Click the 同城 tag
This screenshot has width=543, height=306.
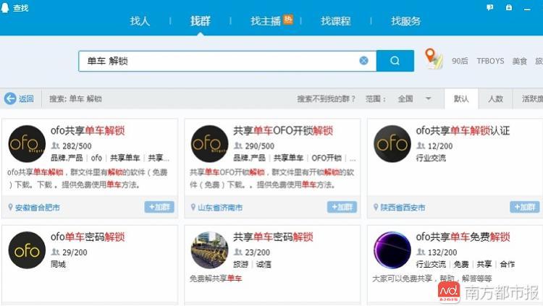[x=58, y=265]
